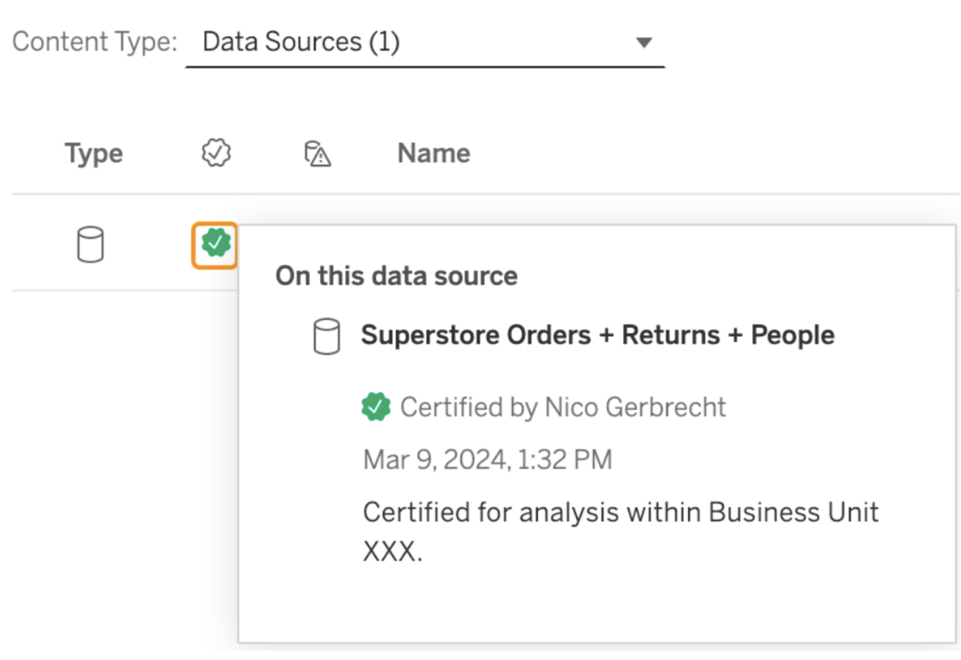The width and height of the screenshot is (961, 660).
Task: Click the On this data source heading
Action: (396, 276)
